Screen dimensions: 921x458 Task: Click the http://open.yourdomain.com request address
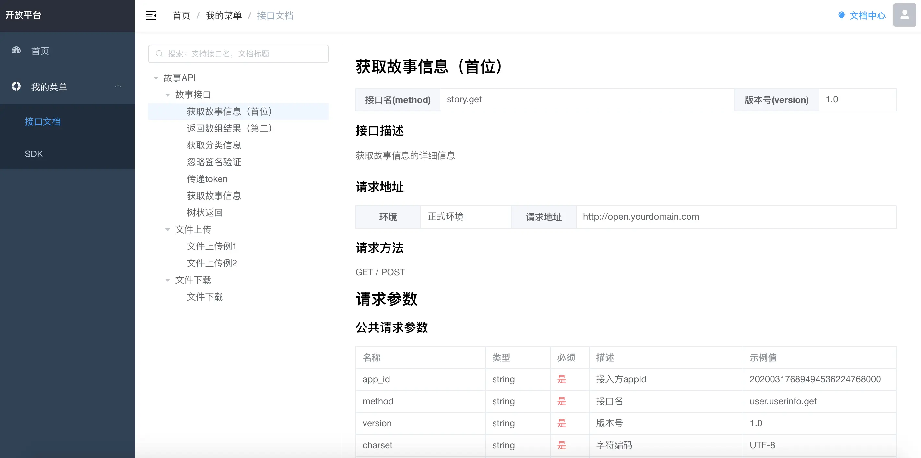(x=641, y=217)
